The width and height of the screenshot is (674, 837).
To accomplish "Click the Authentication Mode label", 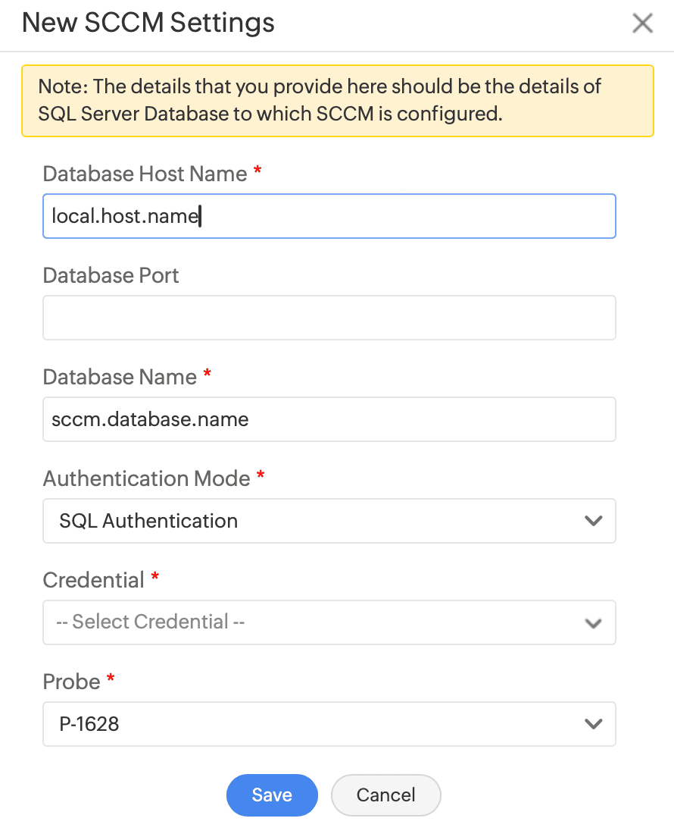I will coord(146,478).
